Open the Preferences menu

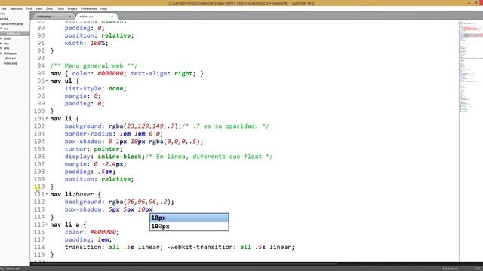(89, 8)
